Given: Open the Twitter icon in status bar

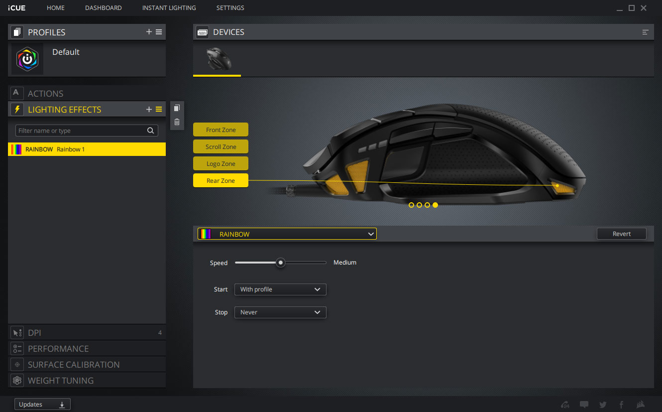Looking at the screenshot, I should pyautogui.click(x=603, y=405).
